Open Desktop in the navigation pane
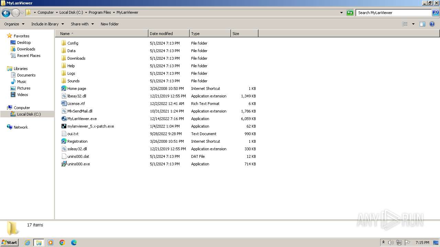 (x=24, y=43)
